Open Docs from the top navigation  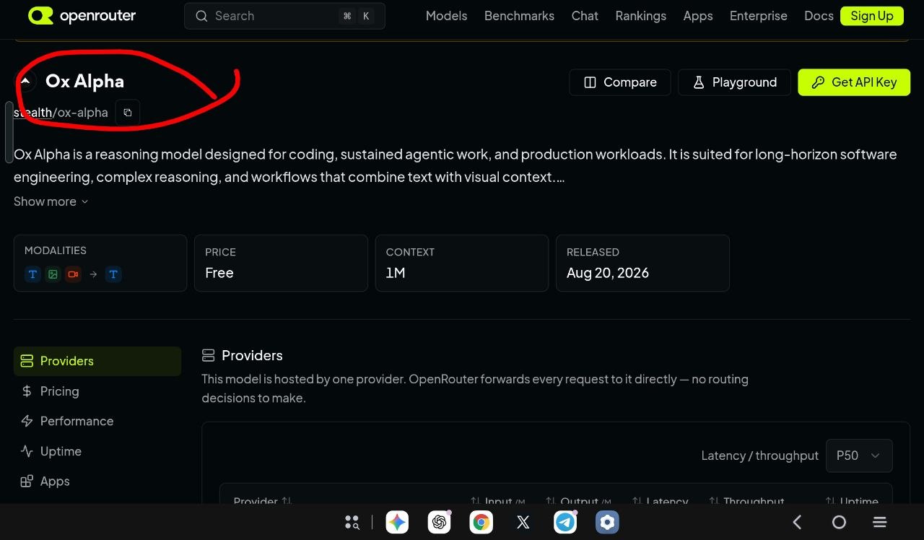(x=819, y=16)
